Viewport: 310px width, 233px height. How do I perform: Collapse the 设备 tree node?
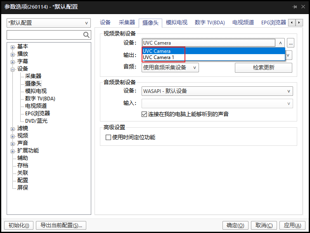(x=12, y=69)
